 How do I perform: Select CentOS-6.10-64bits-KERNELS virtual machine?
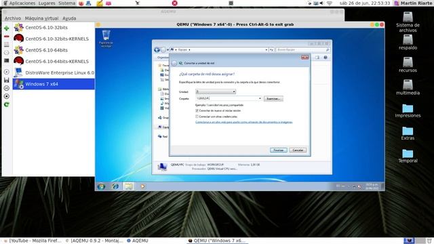click(54, 62)
